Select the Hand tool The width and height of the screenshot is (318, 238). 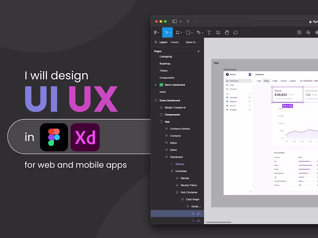point(227,32)
